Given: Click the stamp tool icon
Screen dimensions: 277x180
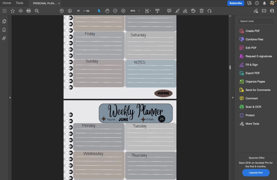Looking at the screenshot, I should coord(193,11).
